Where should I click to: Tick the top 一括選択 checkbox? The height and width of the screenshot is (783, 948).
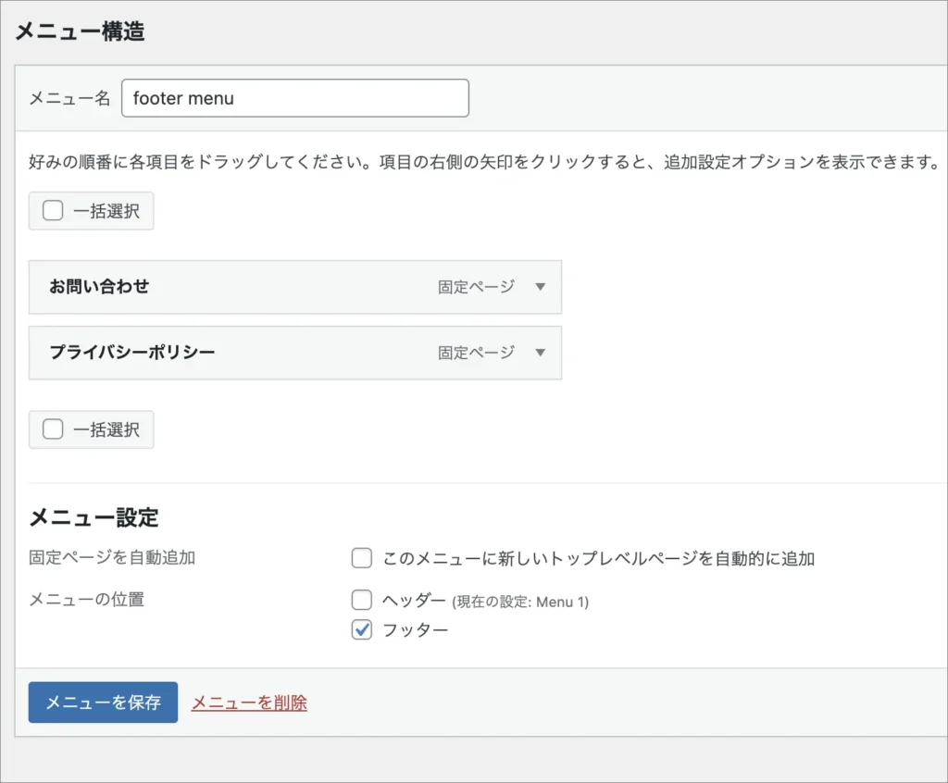[x=54, y=211]
